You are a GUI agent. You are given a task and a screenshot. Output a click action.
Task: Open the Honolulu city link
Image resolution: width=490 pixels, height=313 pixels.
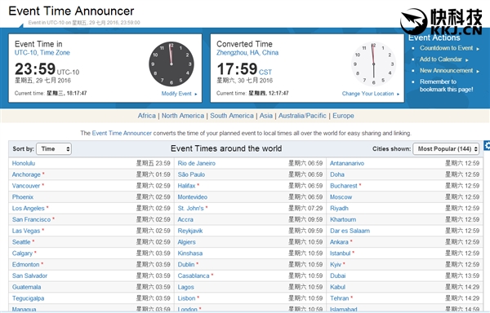coord(24,163)
